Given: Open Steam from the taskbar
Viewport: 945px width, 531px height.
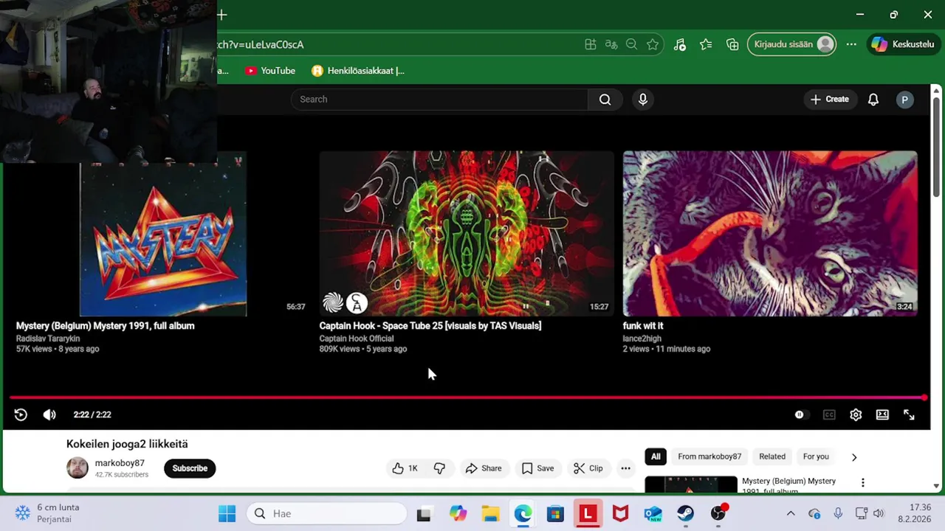Looking at the screenshot, I should pyautogui.click(x=686, y=513).
